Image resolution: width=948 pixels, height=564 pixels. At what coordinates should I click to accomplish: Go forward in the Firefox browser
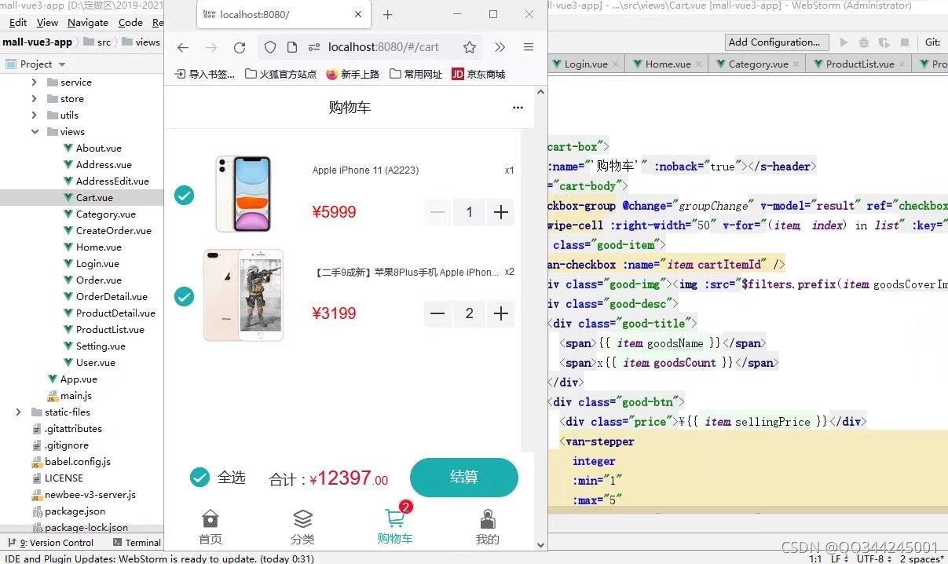pos(211,47)
